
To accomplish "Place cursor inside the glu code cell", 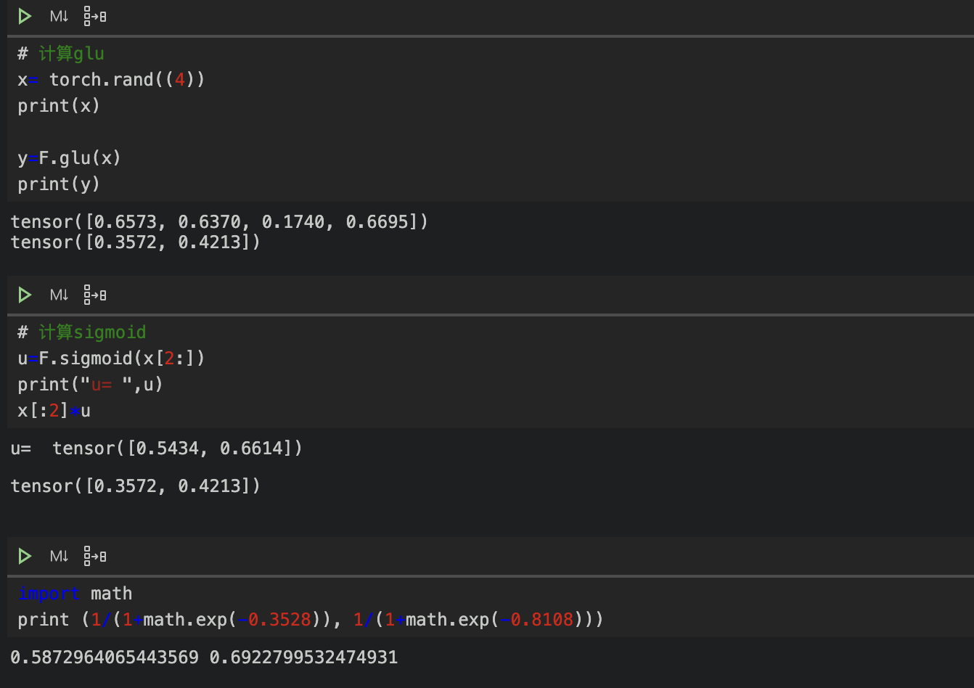I will tap(109, 105).
